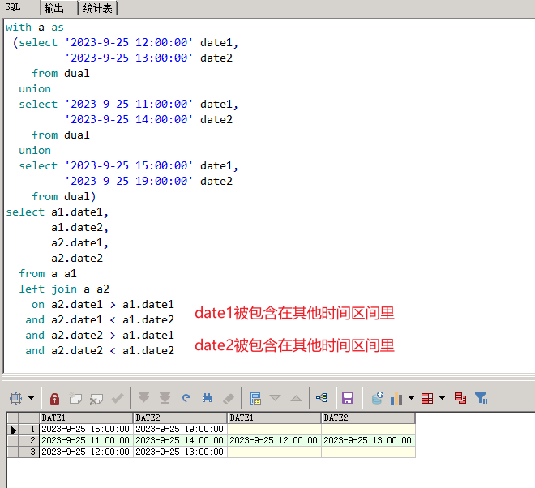This screenshot has height=488, width=535.
Task: Click the 'with a as' line in the editor
Action: pyautogui.click(x=35, y=28)
